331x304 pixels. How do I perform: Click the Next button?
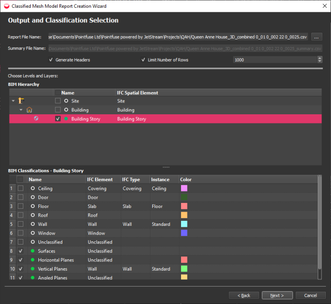277,295
